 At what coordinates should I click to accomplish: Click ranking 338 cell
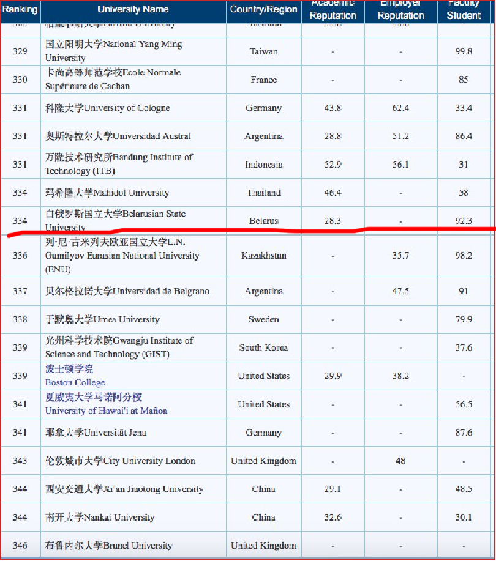point(20,319)
